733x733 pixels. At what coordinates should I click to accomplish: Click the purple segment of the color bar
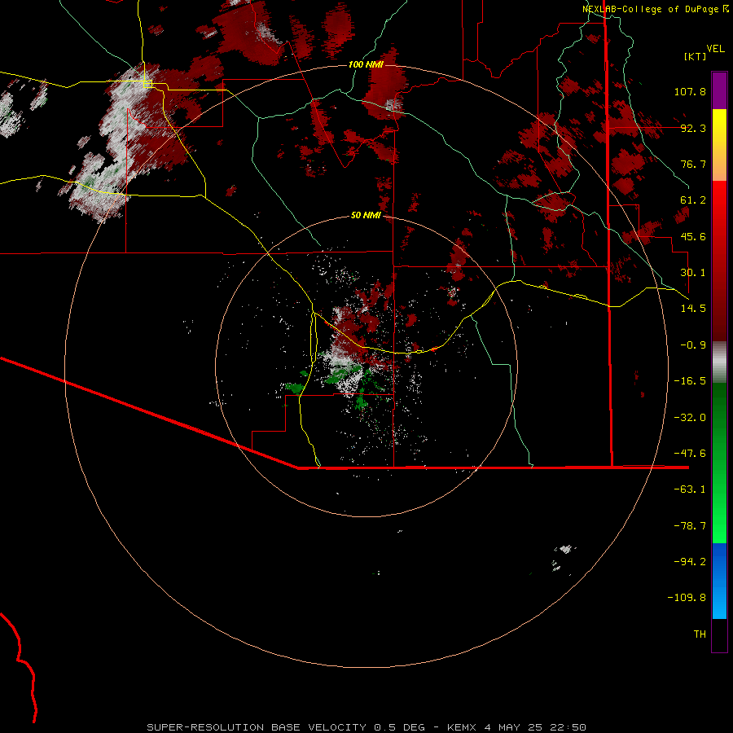(x=719, y=90)
